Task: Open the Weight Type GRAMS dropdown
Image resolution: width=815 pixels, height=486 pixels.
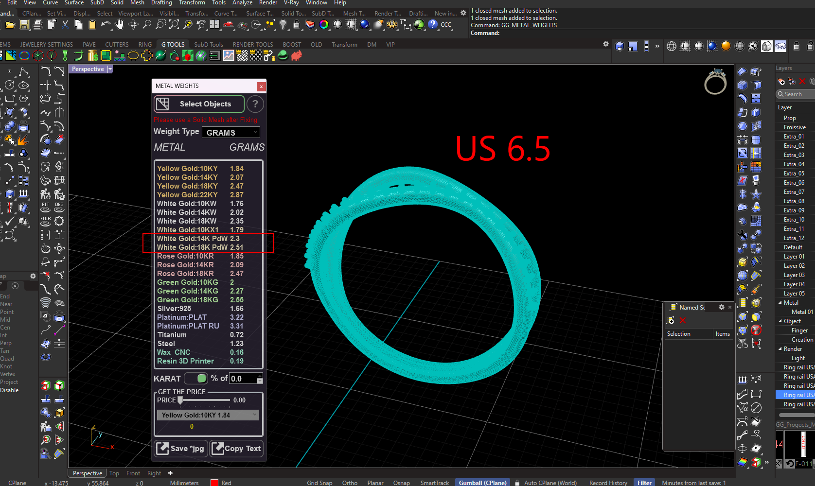Action: click(x=230, y=132)
